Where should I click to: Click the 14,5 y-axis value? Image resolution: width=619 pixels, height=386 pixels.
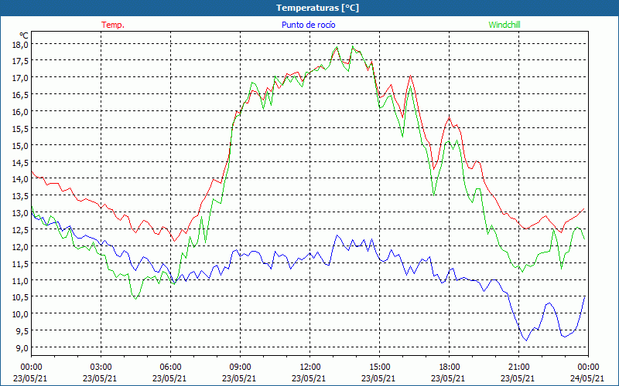(20, 162)
